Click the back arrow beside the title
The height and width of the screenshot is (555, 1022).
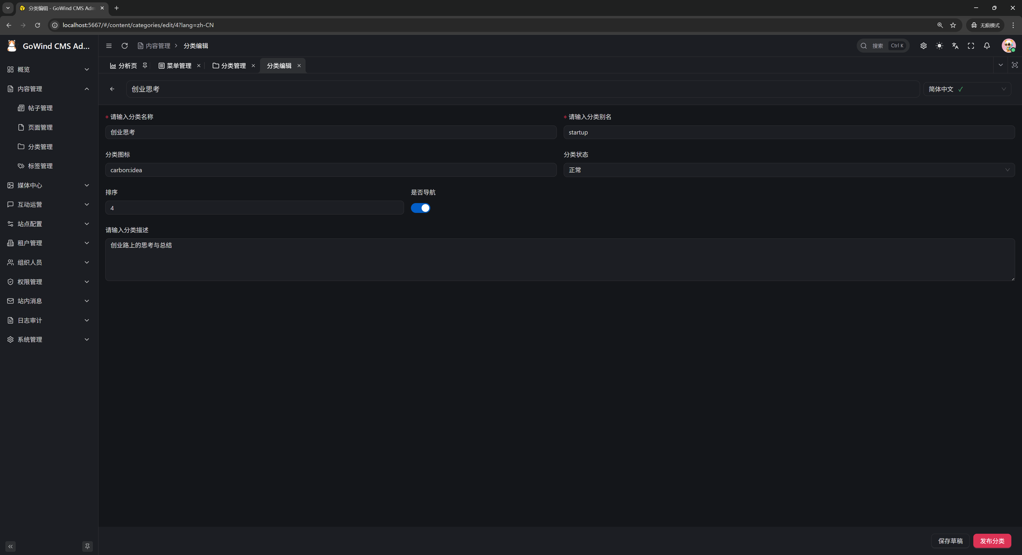click(x=112, y=89)
